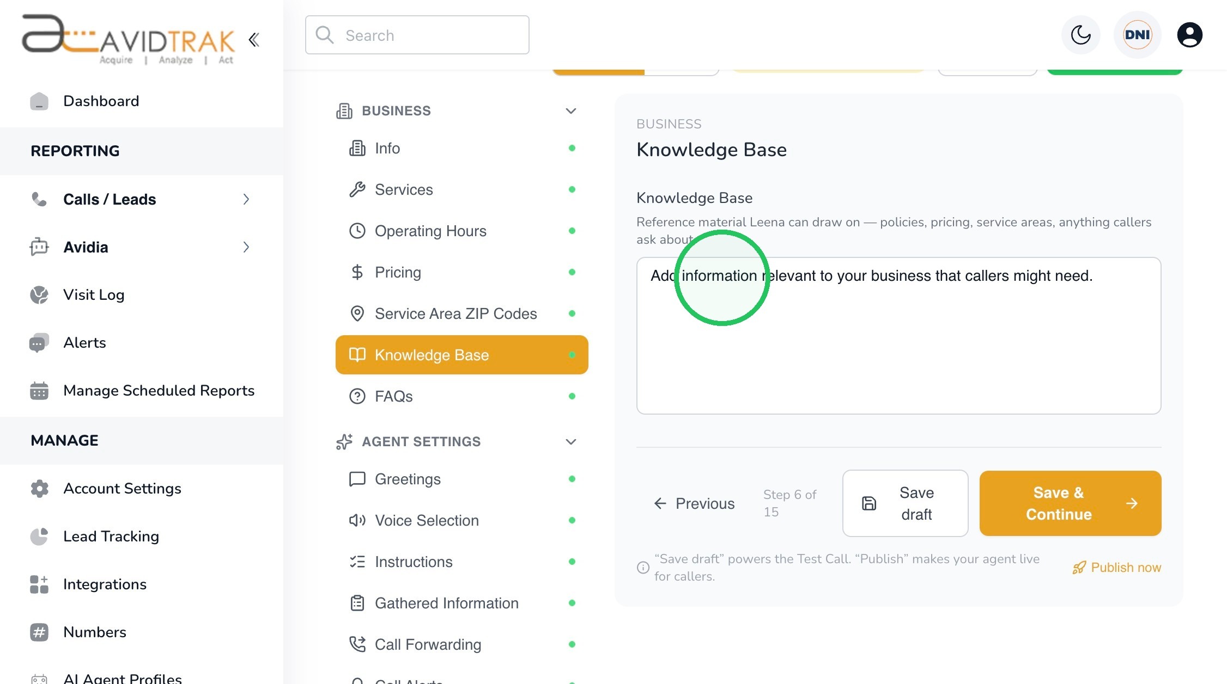Click Save draft button
This screenshot has height=684, width=1227.
(905, 503)
